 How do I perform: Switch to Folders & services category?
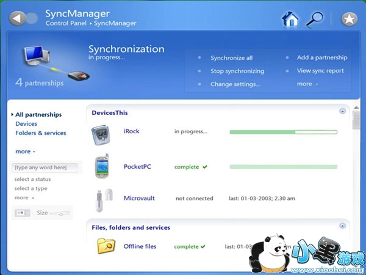pyautogui.click(x=41, y=133)
